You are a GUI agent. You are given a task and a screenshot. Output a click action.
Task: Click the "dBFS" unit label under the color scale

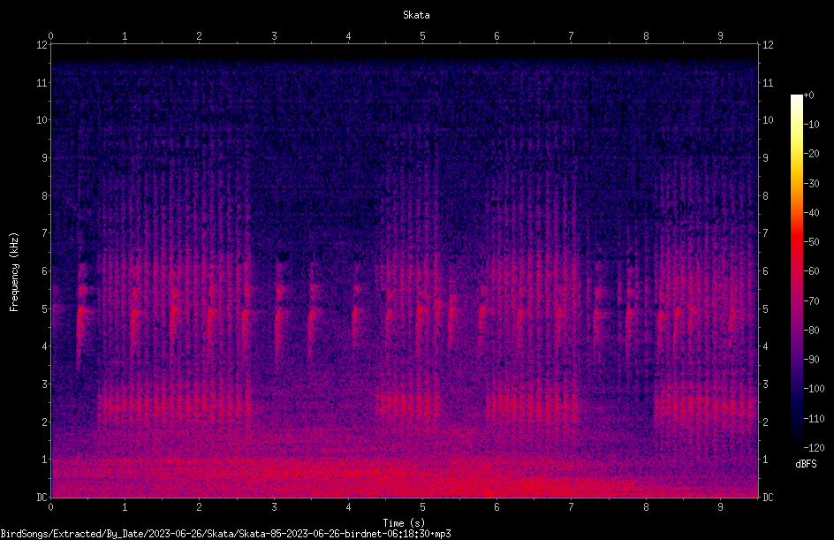[806, 464]
